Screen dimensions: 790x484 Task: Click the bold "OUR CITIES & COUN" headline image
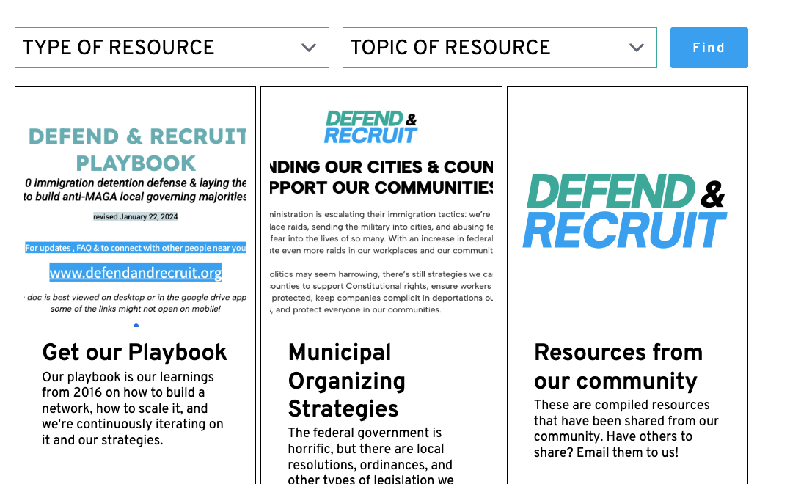[381, 177]
